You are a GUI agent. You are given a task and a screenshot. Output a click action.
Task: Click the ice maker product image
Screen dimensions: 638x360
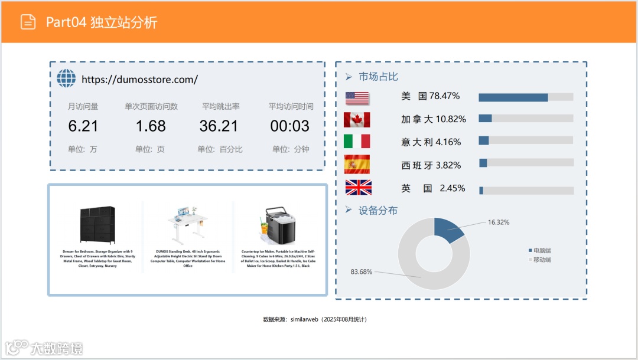(278, 225)
